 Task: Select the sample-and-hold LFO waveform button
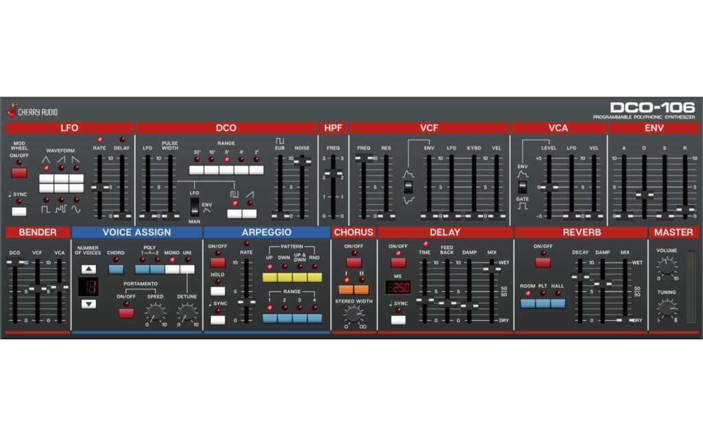coord(61,188)
